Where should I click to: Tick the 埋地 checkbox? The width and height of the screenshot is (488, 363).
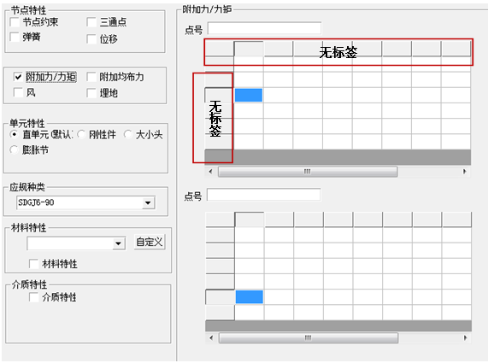pos(91,93)
